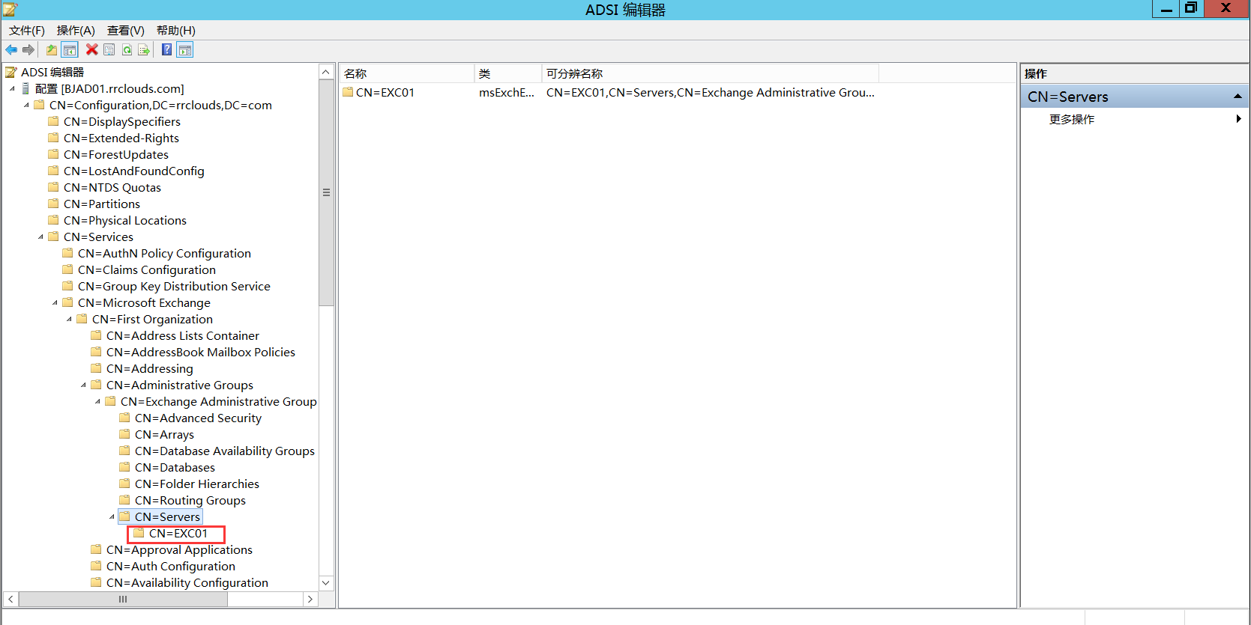Select CN=DisplaySpecifiers tree item
Screen dimensions: 1251x625
point(122,121)
